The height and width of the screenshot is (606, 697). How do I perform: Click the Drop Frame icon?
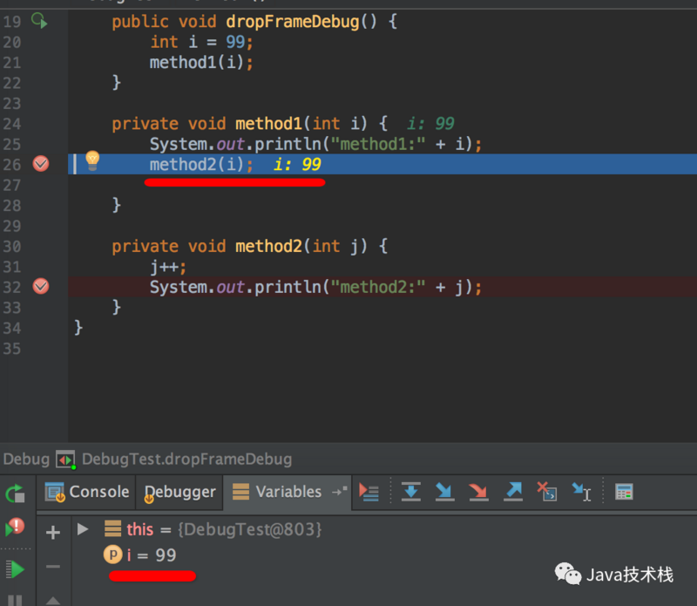(546, 492)
